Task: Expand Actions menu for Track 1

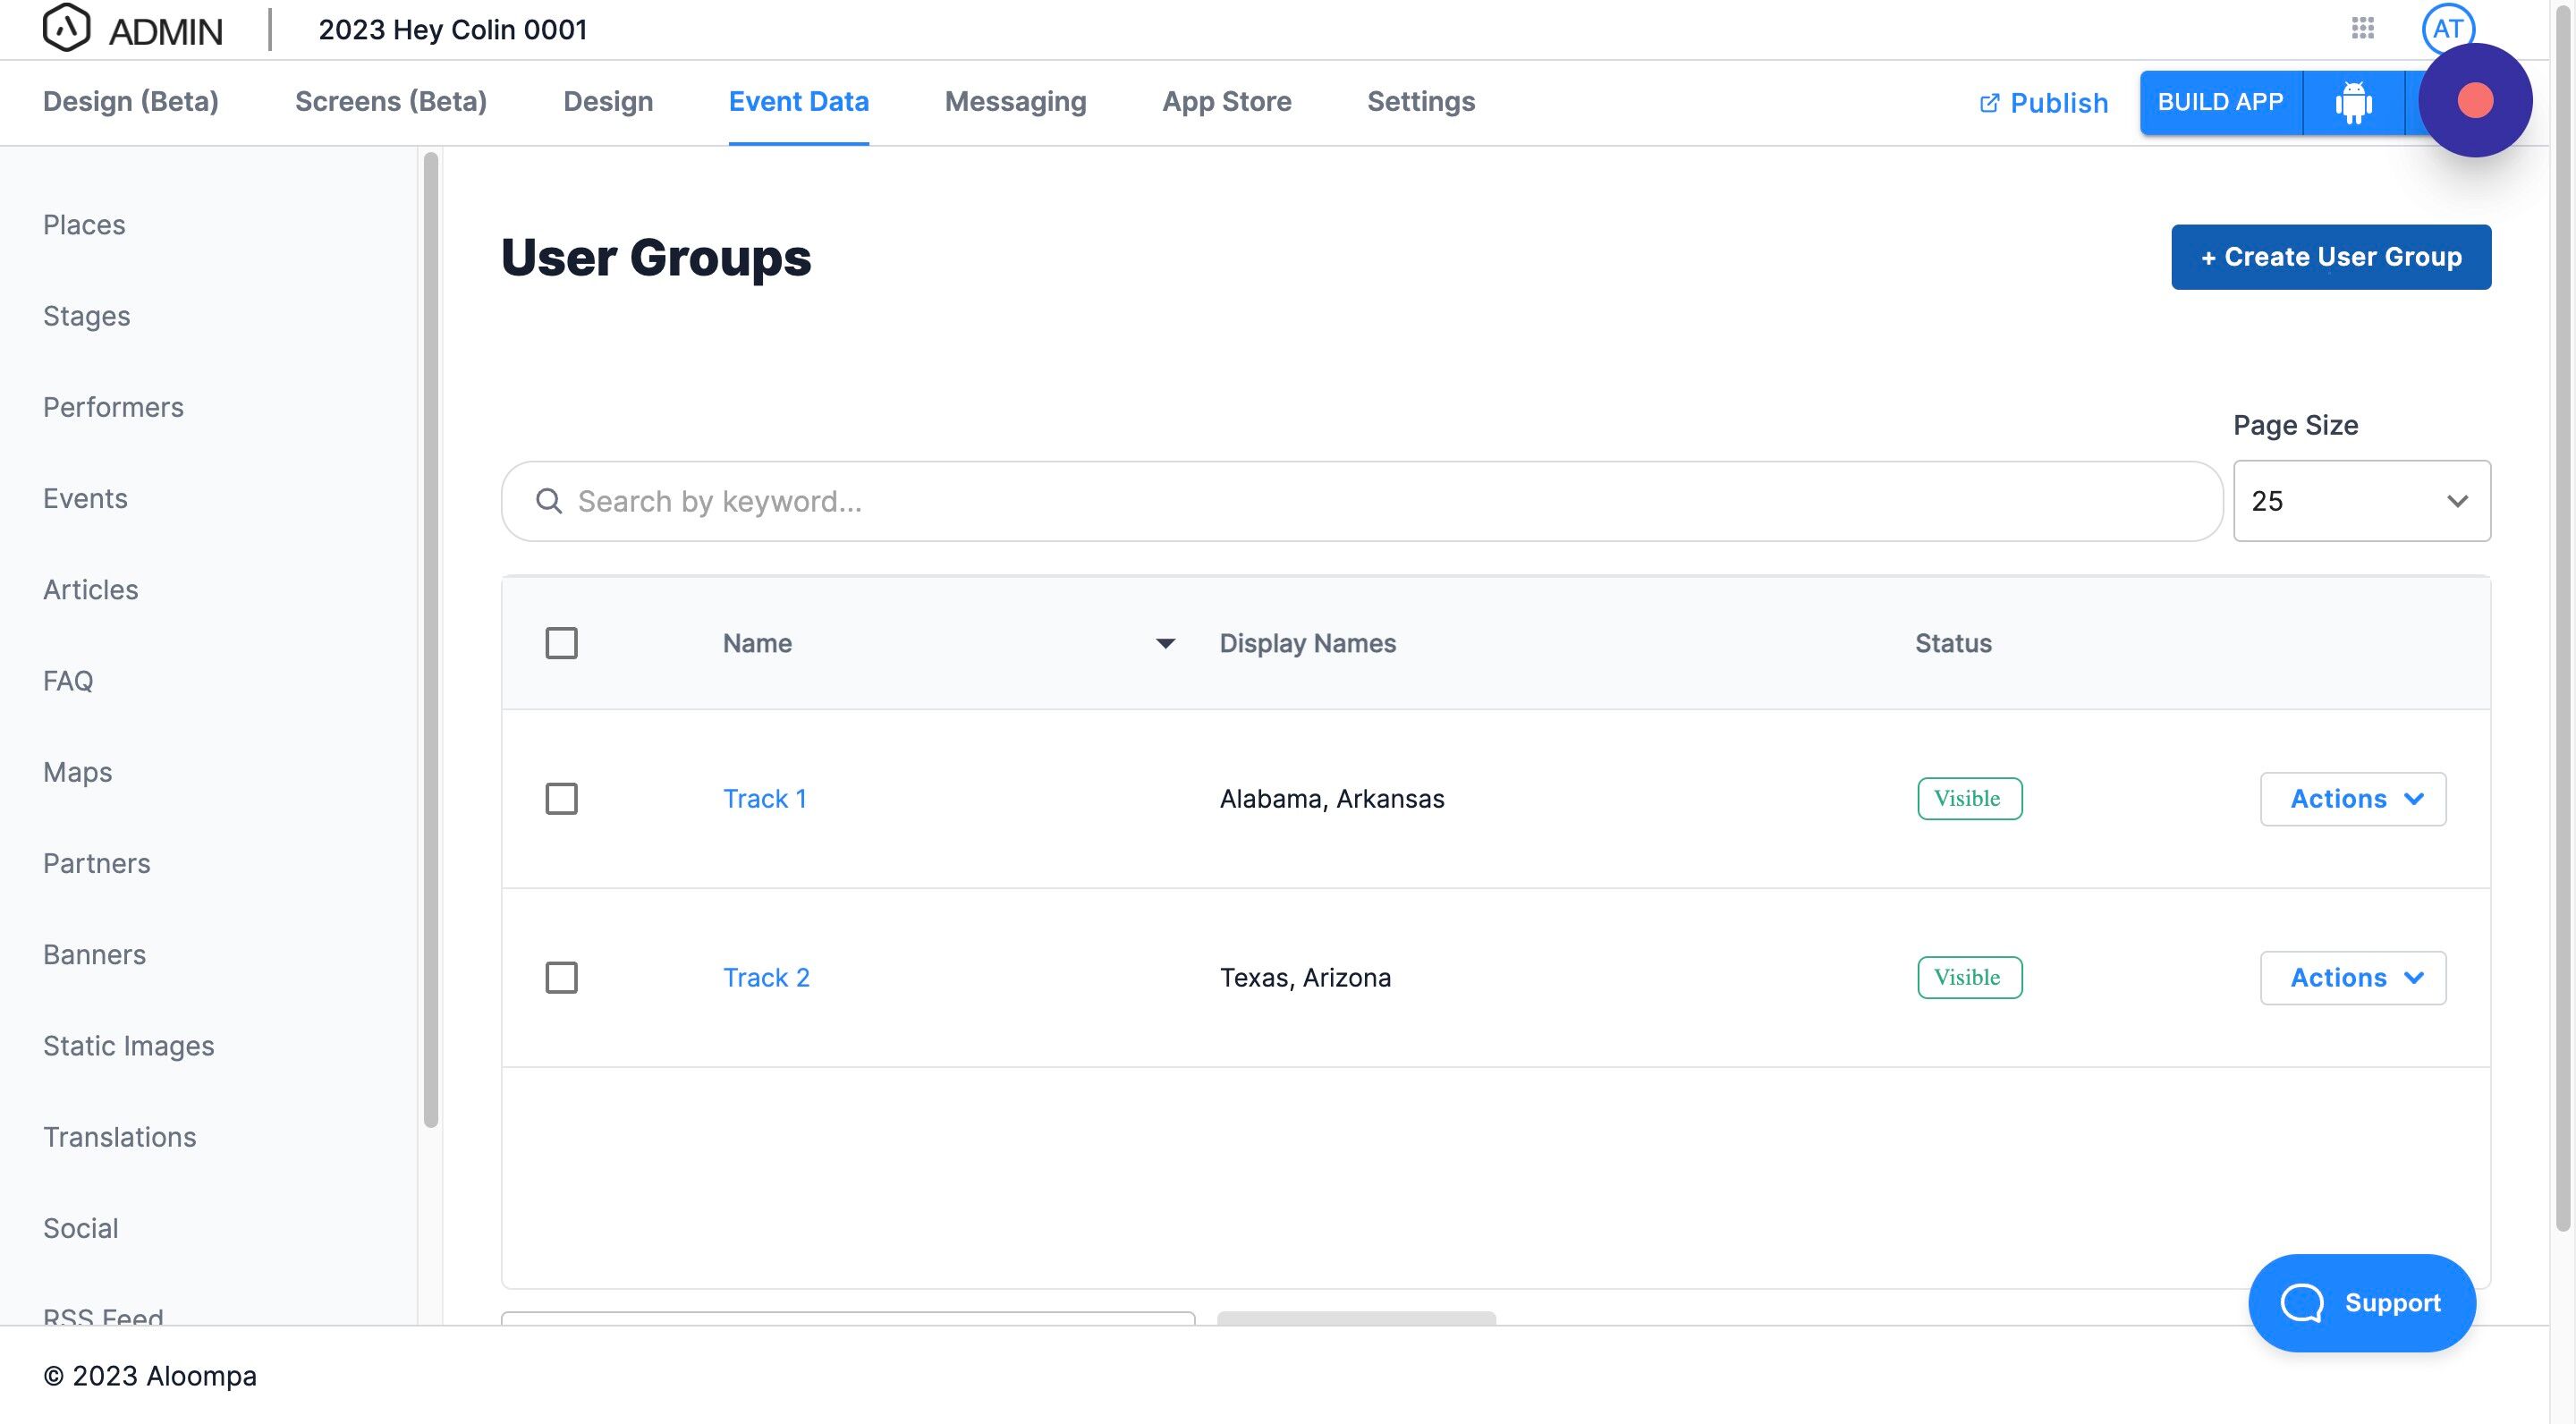Action: coord(2353,799)
